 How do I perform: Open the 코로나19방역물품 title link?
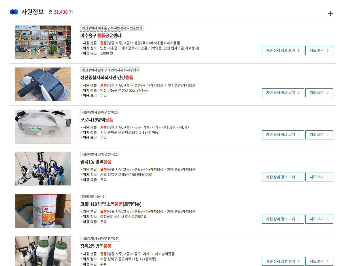pyautogui.click(x=97, y=120)
